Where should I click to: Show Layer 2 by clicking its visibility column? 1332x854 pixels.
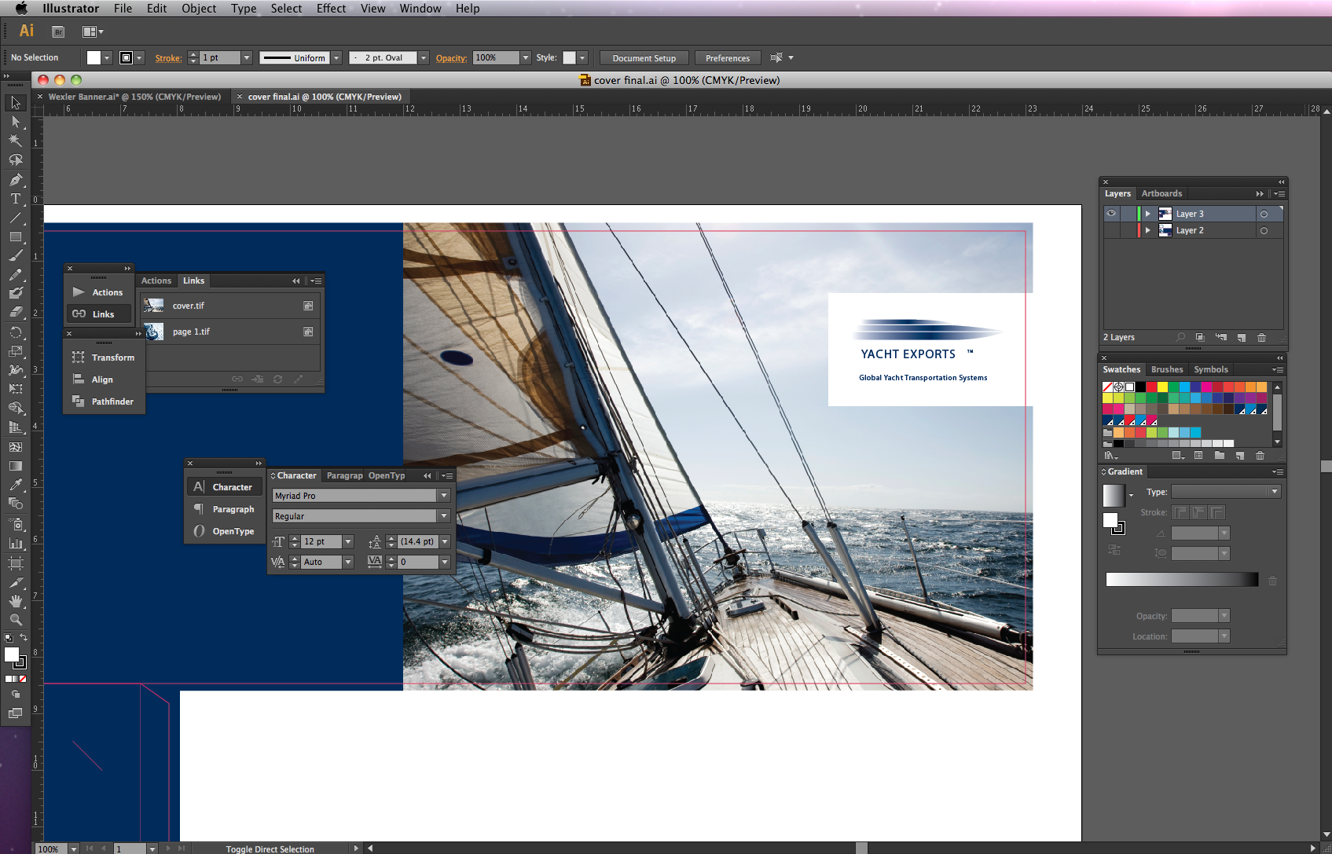coord(1111,230)
